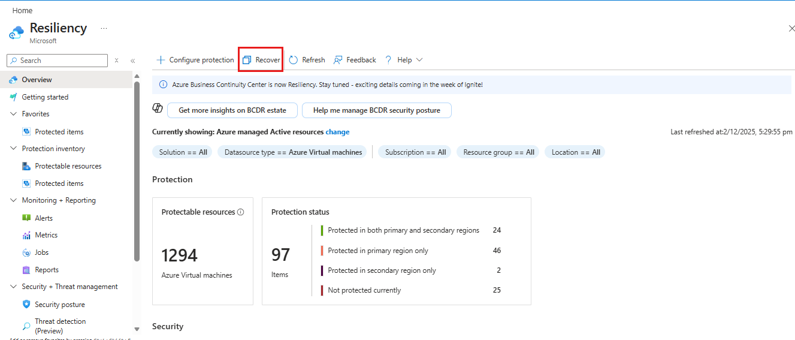The height and width of the screenshot is (340, 795).
Task: Click the Refresh icon in toolbar
Action: [x=294, y=60]
